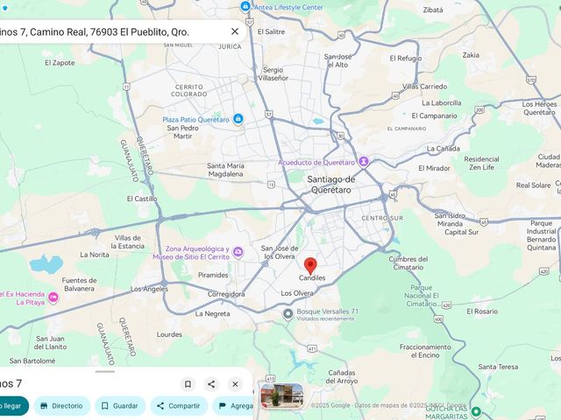Click the San Pedro Martir label
The image size is (561, 420).
point(183,132)
